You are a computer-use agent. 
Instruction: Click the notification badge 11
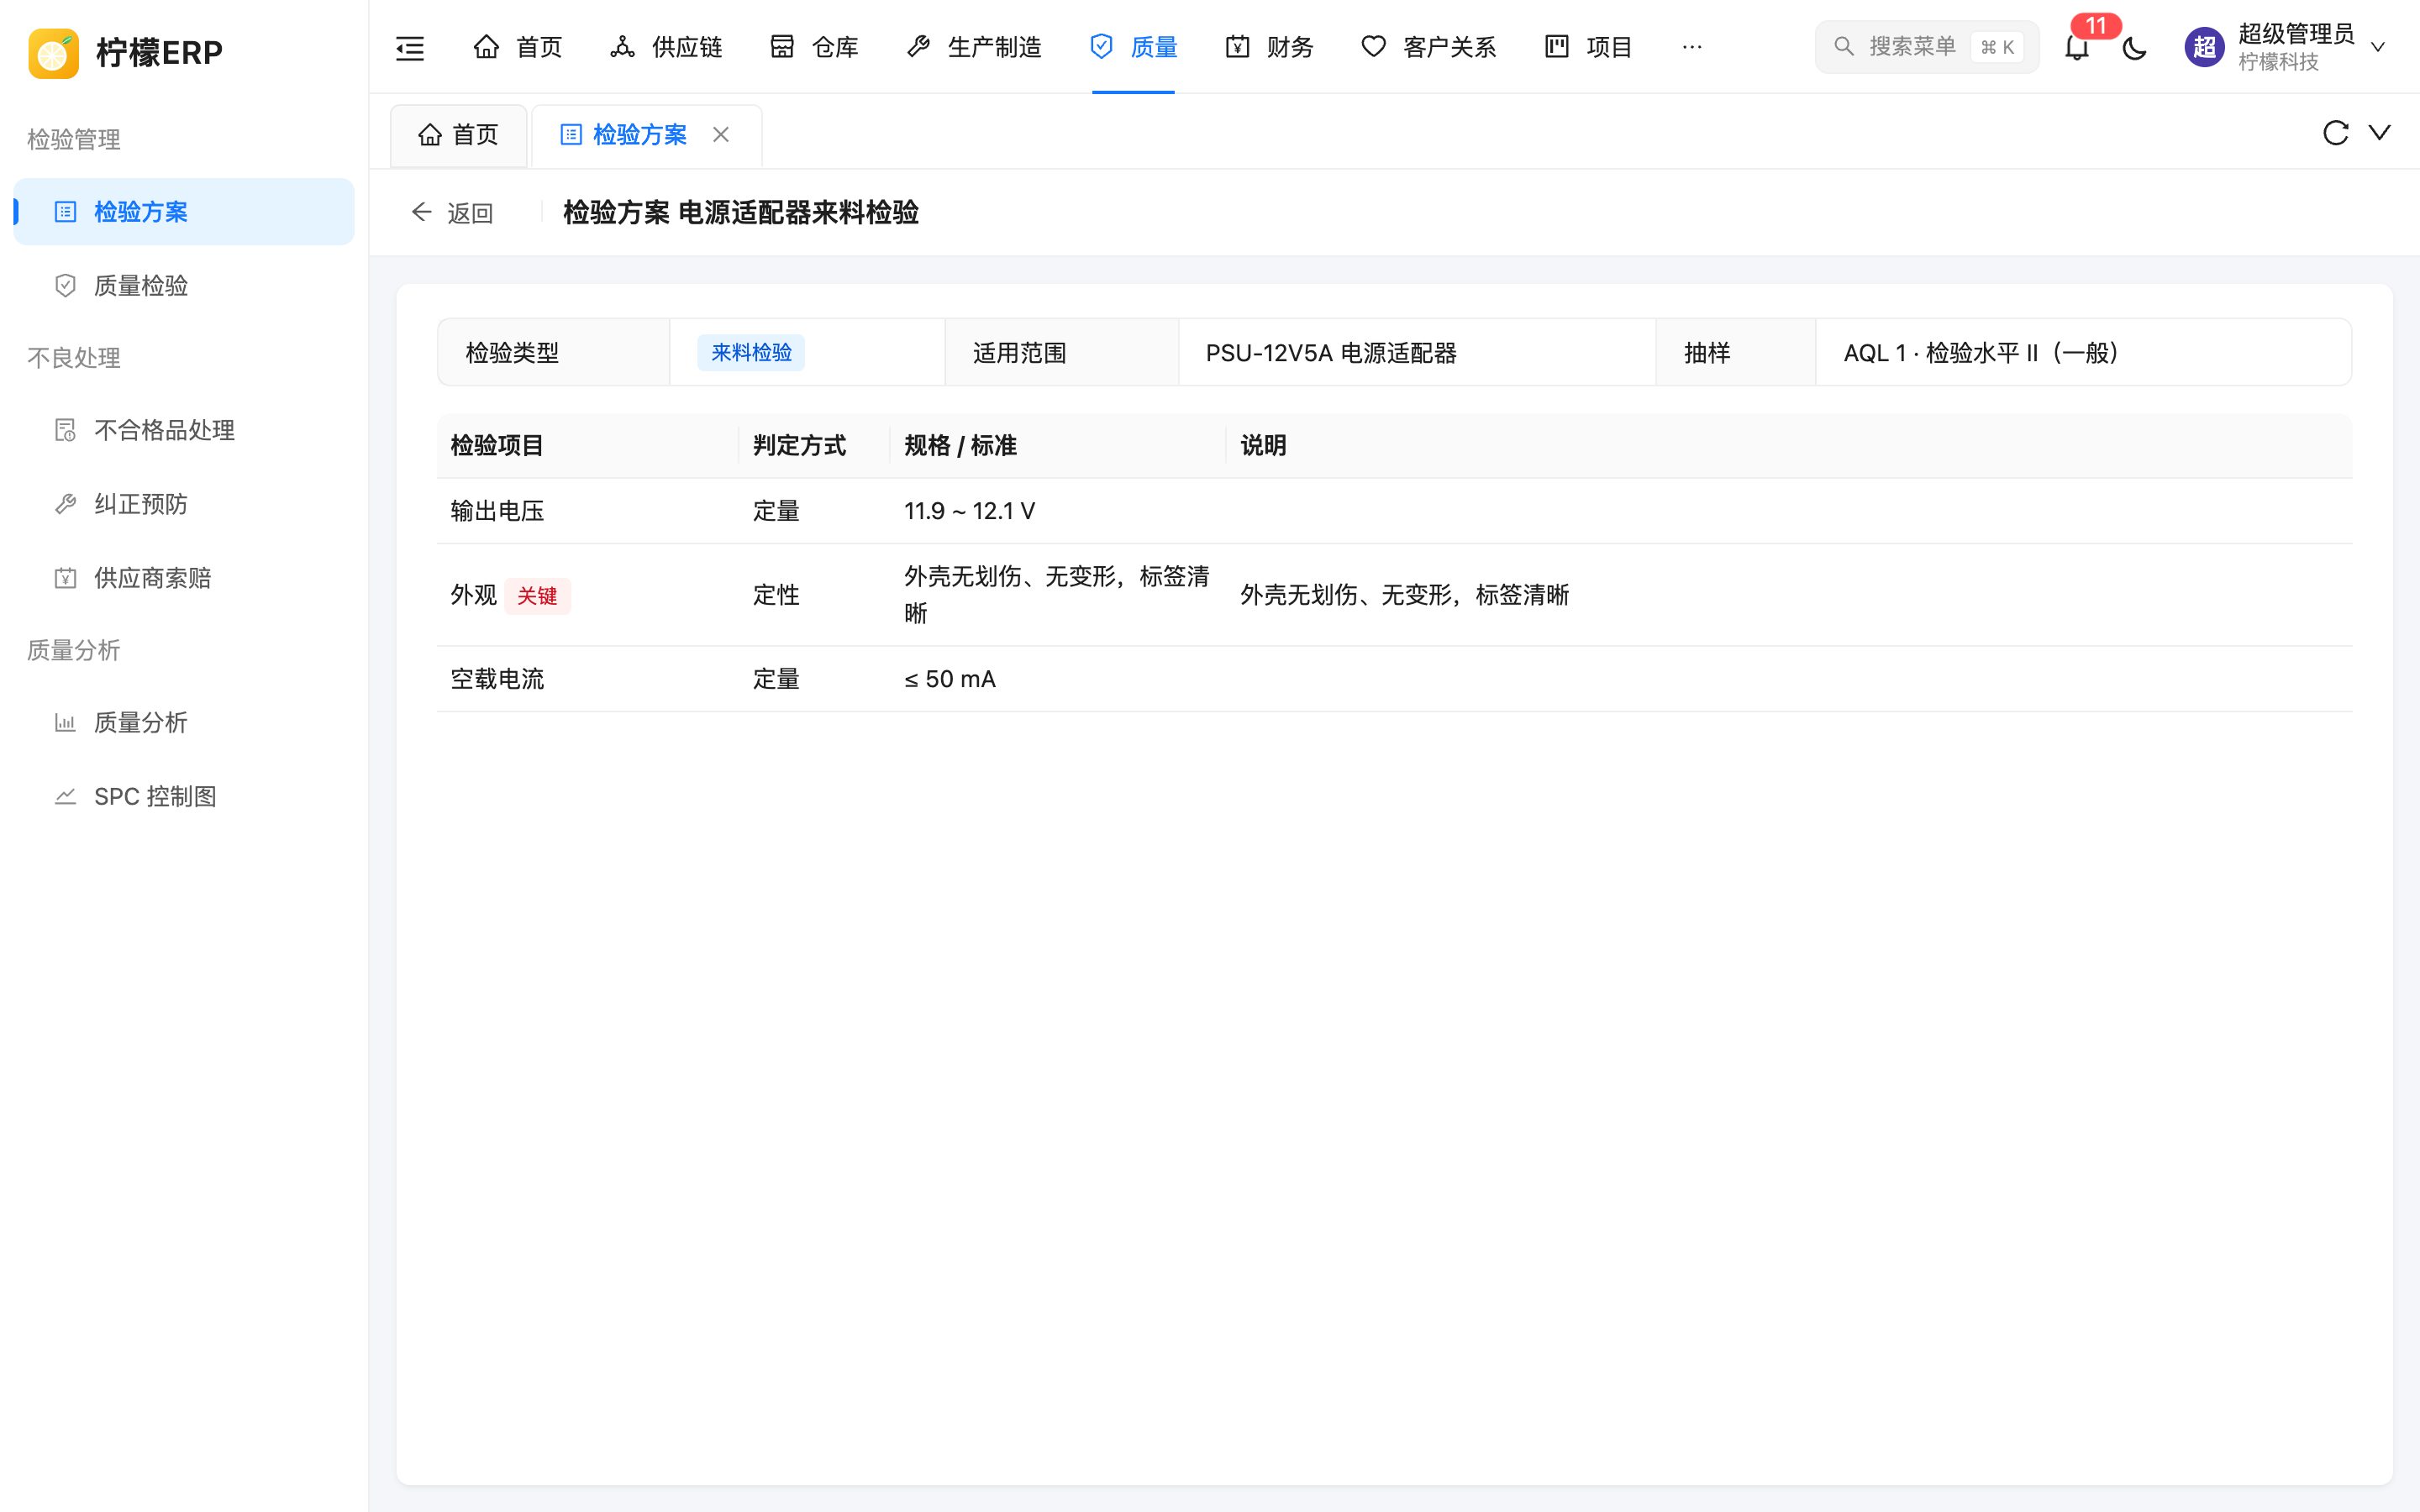(x=2096, y=25)
